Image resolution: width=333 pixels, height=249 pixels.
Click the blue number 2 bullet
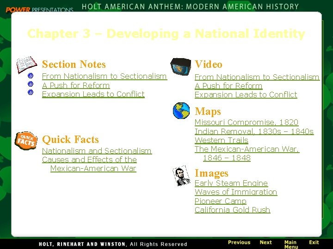pyautogui.click(x=31, y=84)
